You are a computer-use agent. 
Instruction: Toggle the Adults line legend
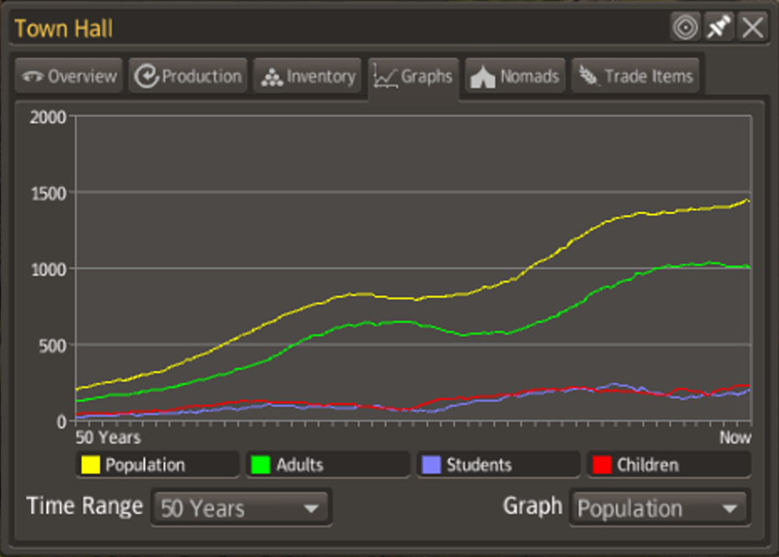tap(327, 465)
